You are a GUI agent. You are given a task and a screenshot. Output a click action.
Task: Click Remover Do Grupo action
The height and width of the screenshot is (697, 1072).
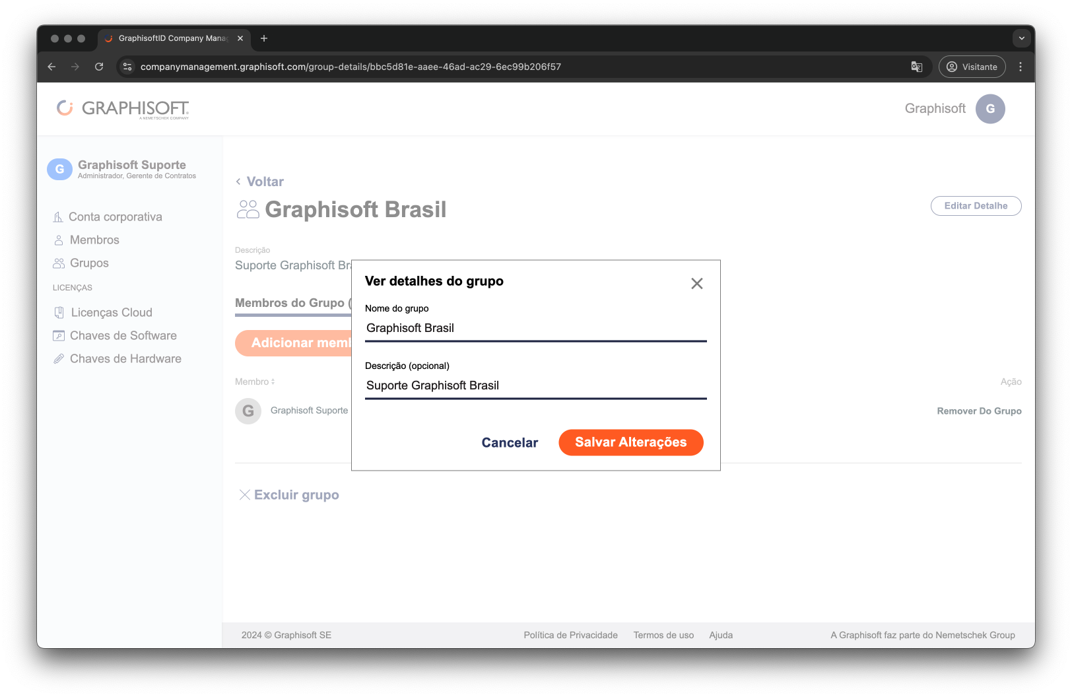pos(979,411)
